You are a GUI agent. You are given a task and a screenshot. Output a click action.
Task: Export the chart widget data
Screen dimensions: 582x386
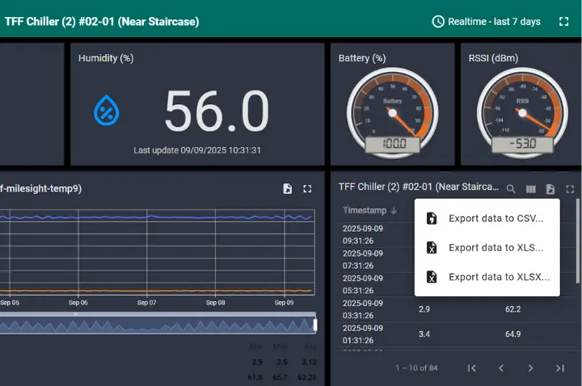[288, 189]
